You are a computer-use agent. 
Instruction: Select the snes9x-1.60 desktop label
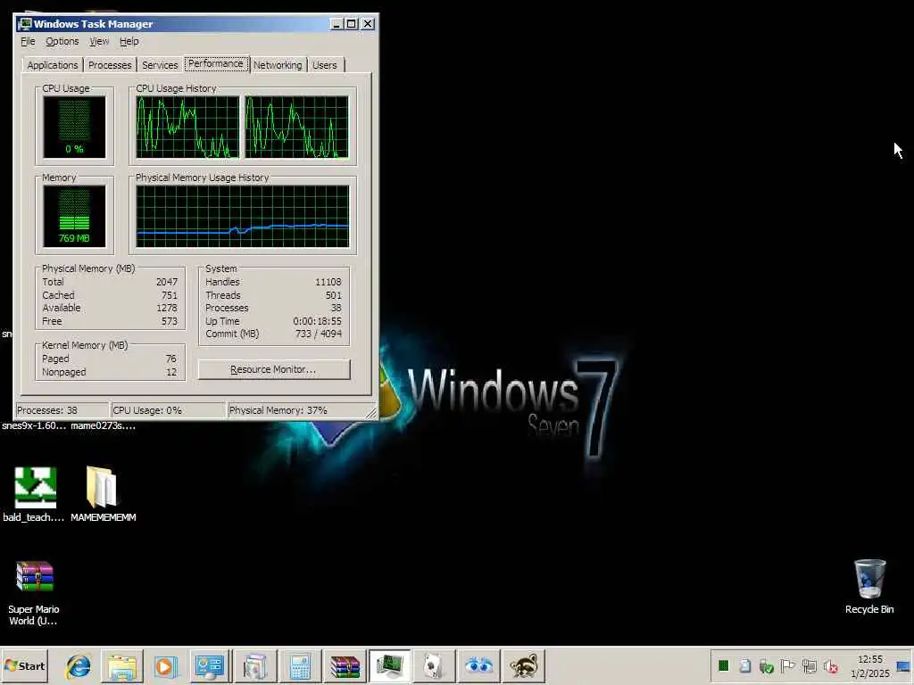pos(34,425)
